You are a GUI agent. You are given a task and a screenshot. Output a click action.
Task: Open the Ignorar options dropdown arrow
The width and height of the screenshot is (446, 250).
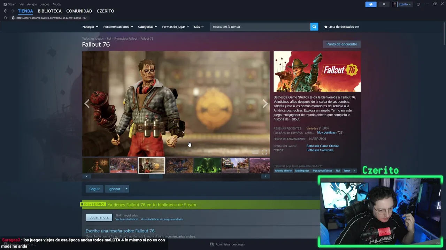[x=126, y=189]
